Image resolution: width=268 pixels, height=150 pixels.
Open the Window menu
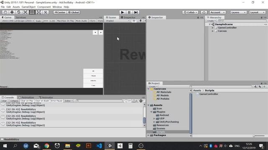[x=57, y=7]
